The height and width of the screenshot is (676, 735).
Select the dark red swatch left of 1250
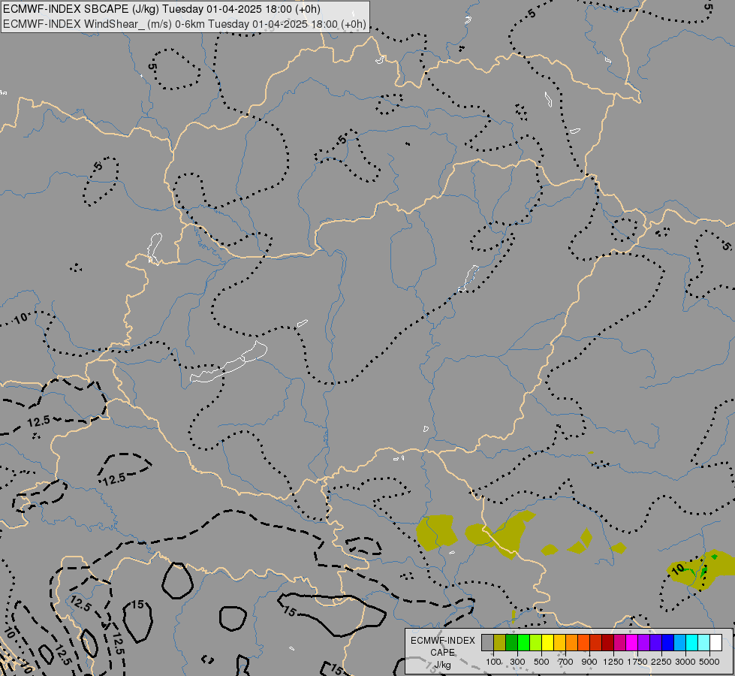tap(608, 642)
